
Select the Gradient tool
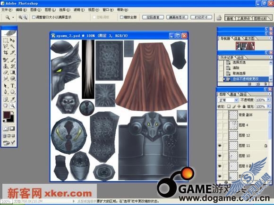click(12, 72)
